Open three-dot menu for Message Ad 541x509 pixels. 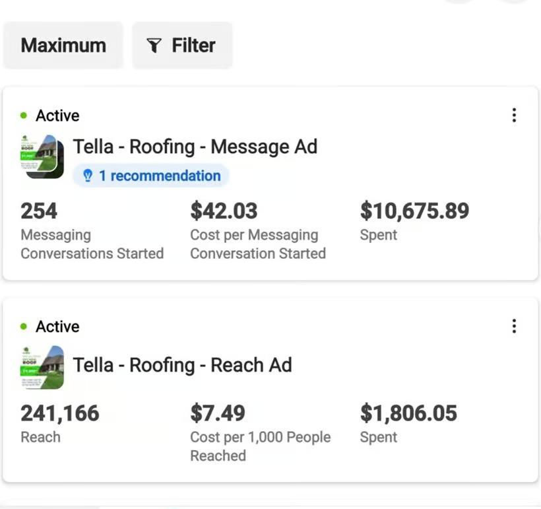pyautogui.click(x=514, y=116)
